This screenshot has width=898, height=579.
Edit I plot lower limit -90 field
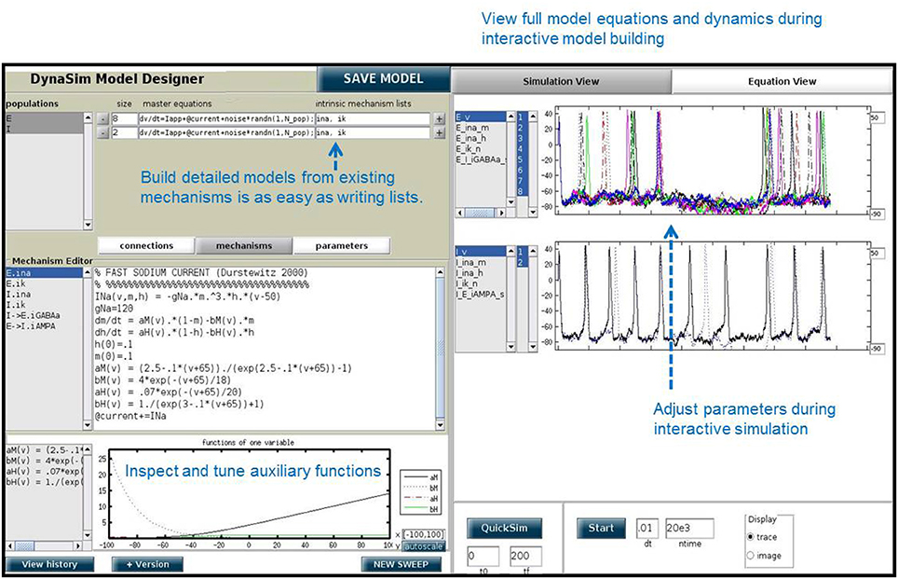point(877,349)
